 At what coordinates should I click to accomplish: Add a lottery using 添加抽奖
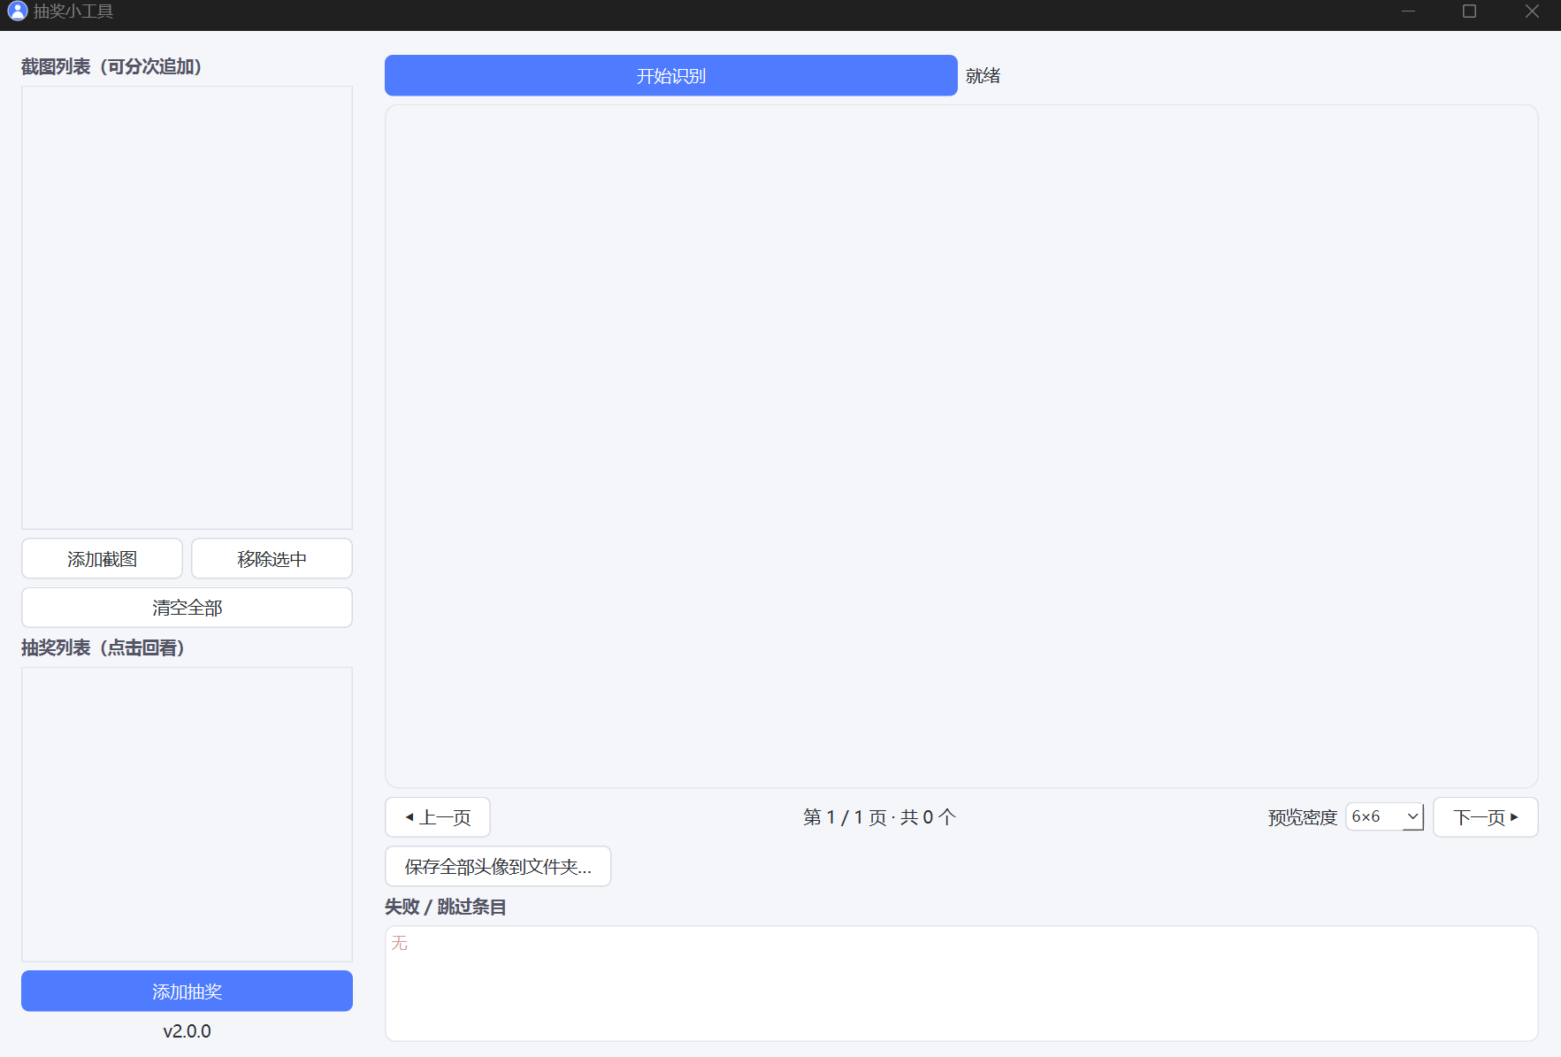[x=187, y=992]
